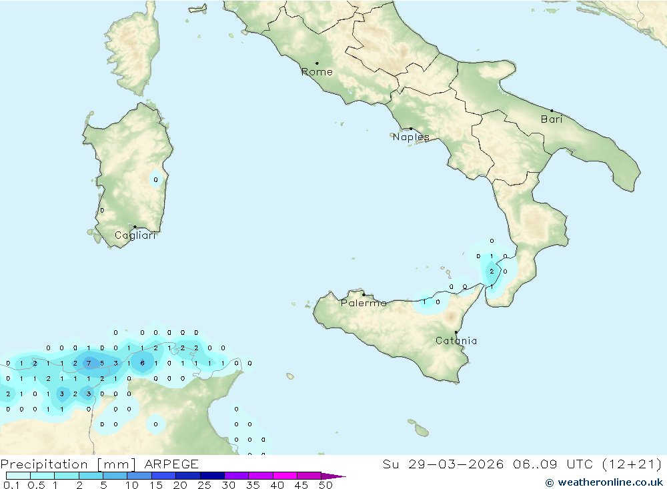Click the value '5' beside the 7
667x489 pixels.
(102, 363)
